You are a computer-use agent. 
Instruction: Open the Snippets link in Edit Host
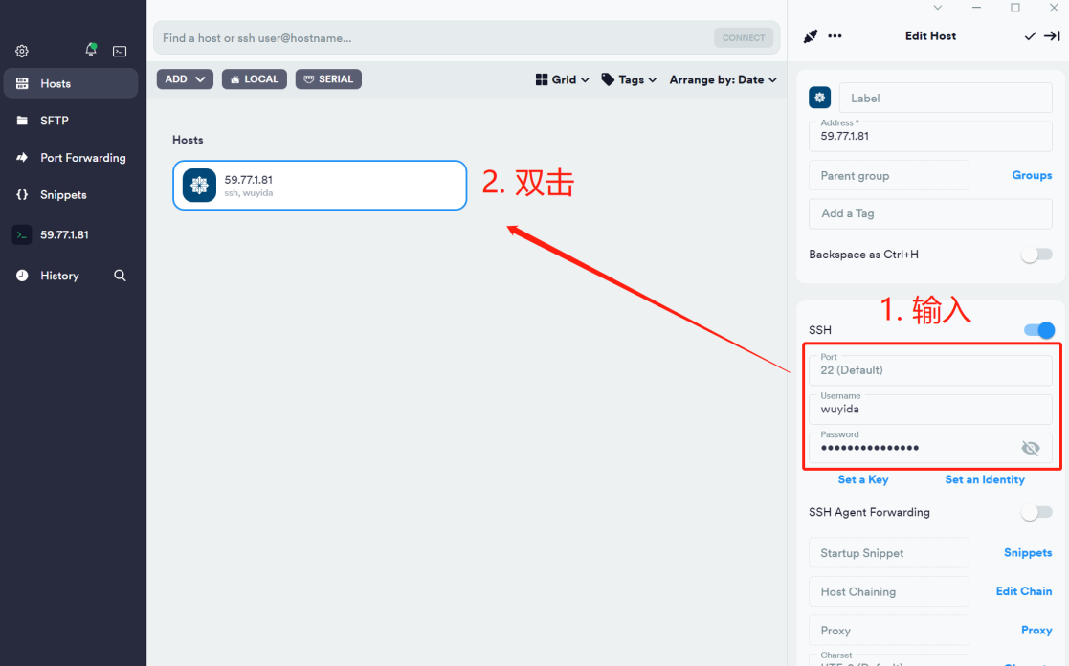click(x=1028, y=552)
